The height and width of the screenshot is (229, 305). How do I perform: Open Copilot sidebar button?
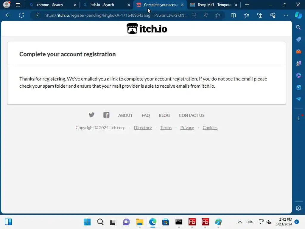tap(298, 15)
